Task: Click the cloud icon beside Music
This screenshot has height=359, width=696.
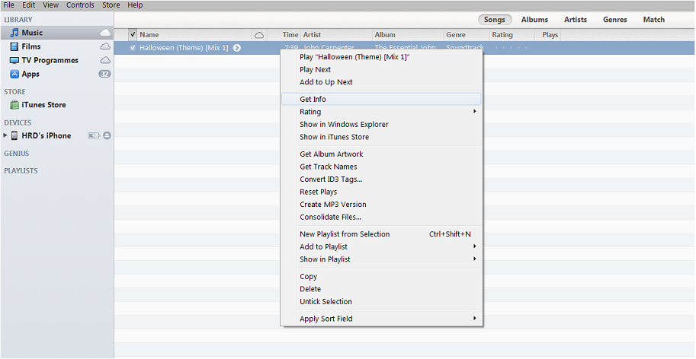Action: pyautogui.click(x=105, y=33)
